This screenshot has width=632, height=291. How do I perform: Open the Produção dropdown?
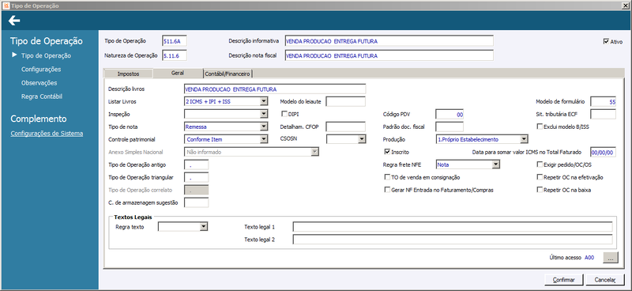(524, 139)
